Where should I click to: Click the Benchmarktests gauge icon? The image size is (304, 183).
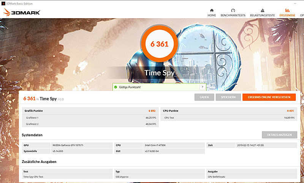coord(233,10)
